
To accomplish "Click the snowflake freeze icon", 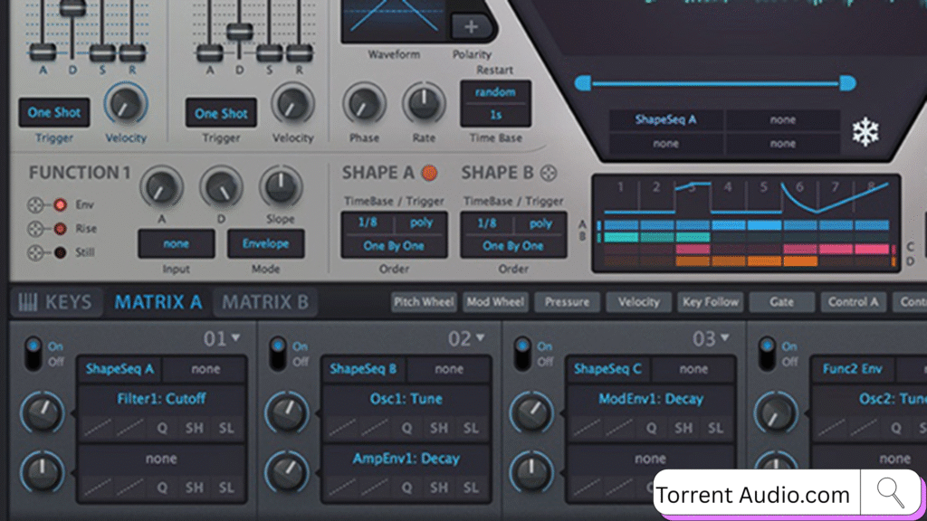I will click(865, 133).
